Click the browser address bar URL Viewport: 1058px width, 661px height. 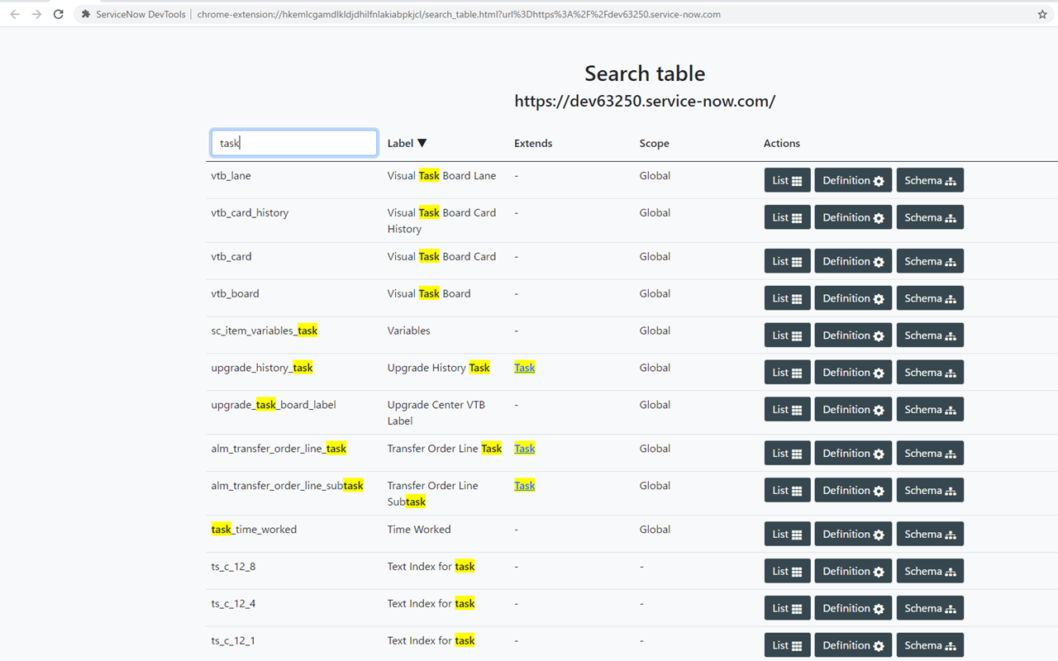click(x=459, y=14)
